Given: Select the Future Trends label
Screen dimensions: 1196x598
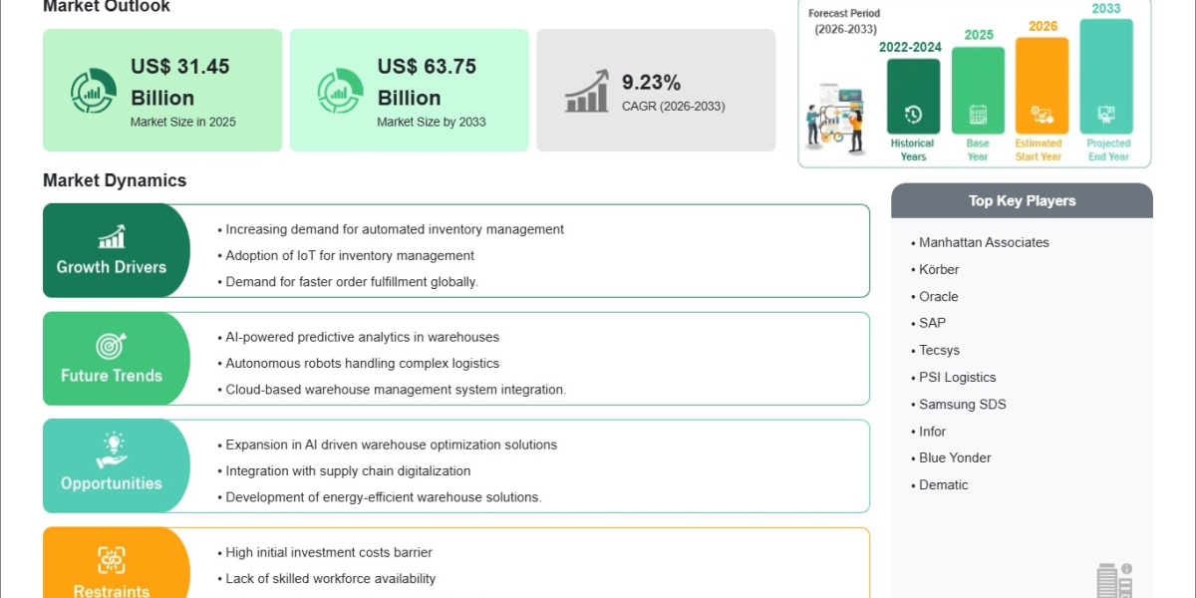Looking at the screenshot, I should point(112,376).
